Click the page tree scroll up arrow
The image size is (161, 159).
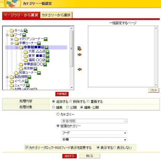point(72,28)
